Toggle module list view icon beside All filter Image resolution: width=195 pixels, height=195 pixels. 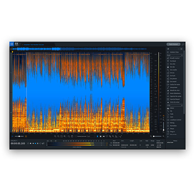tap(182, 49)
